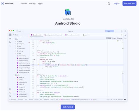140x111 pixels.
Task: Select NavViewModel.kt in the project tree
Action: [x=23, y=73]
